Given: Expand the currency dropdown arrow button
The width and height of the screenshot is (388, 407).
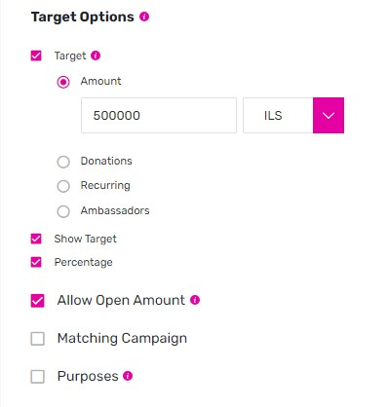Looking at the screenshot, I should (329, 115).
